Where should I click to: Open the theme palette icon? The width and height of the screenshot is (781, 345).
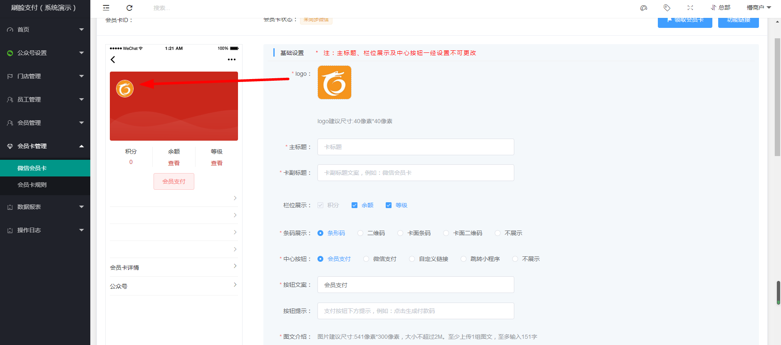click(x=644, y=7)
